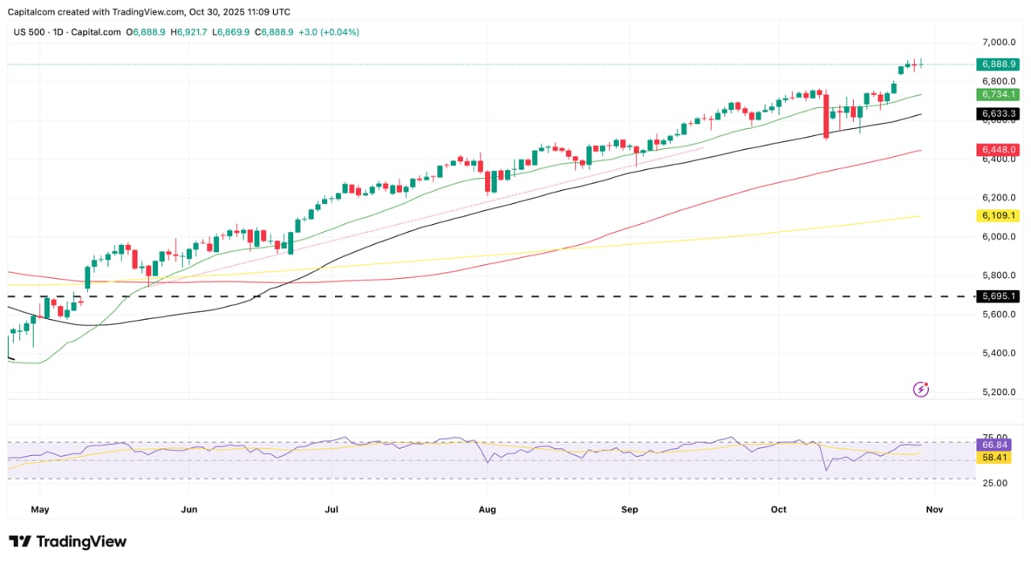1031x564 pixels.
Task: Click the large red October sell-off candle
Action: pyautogui.click(x=826, y=117)
